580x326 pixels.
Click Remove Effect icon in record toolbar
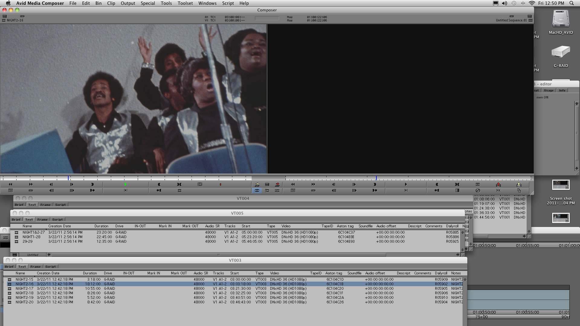pyautogui.click(x=478, y=190)
